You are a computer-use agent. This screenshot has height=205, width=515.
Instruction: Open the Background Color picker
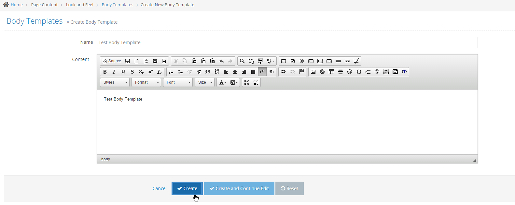[x=234, y=82]
